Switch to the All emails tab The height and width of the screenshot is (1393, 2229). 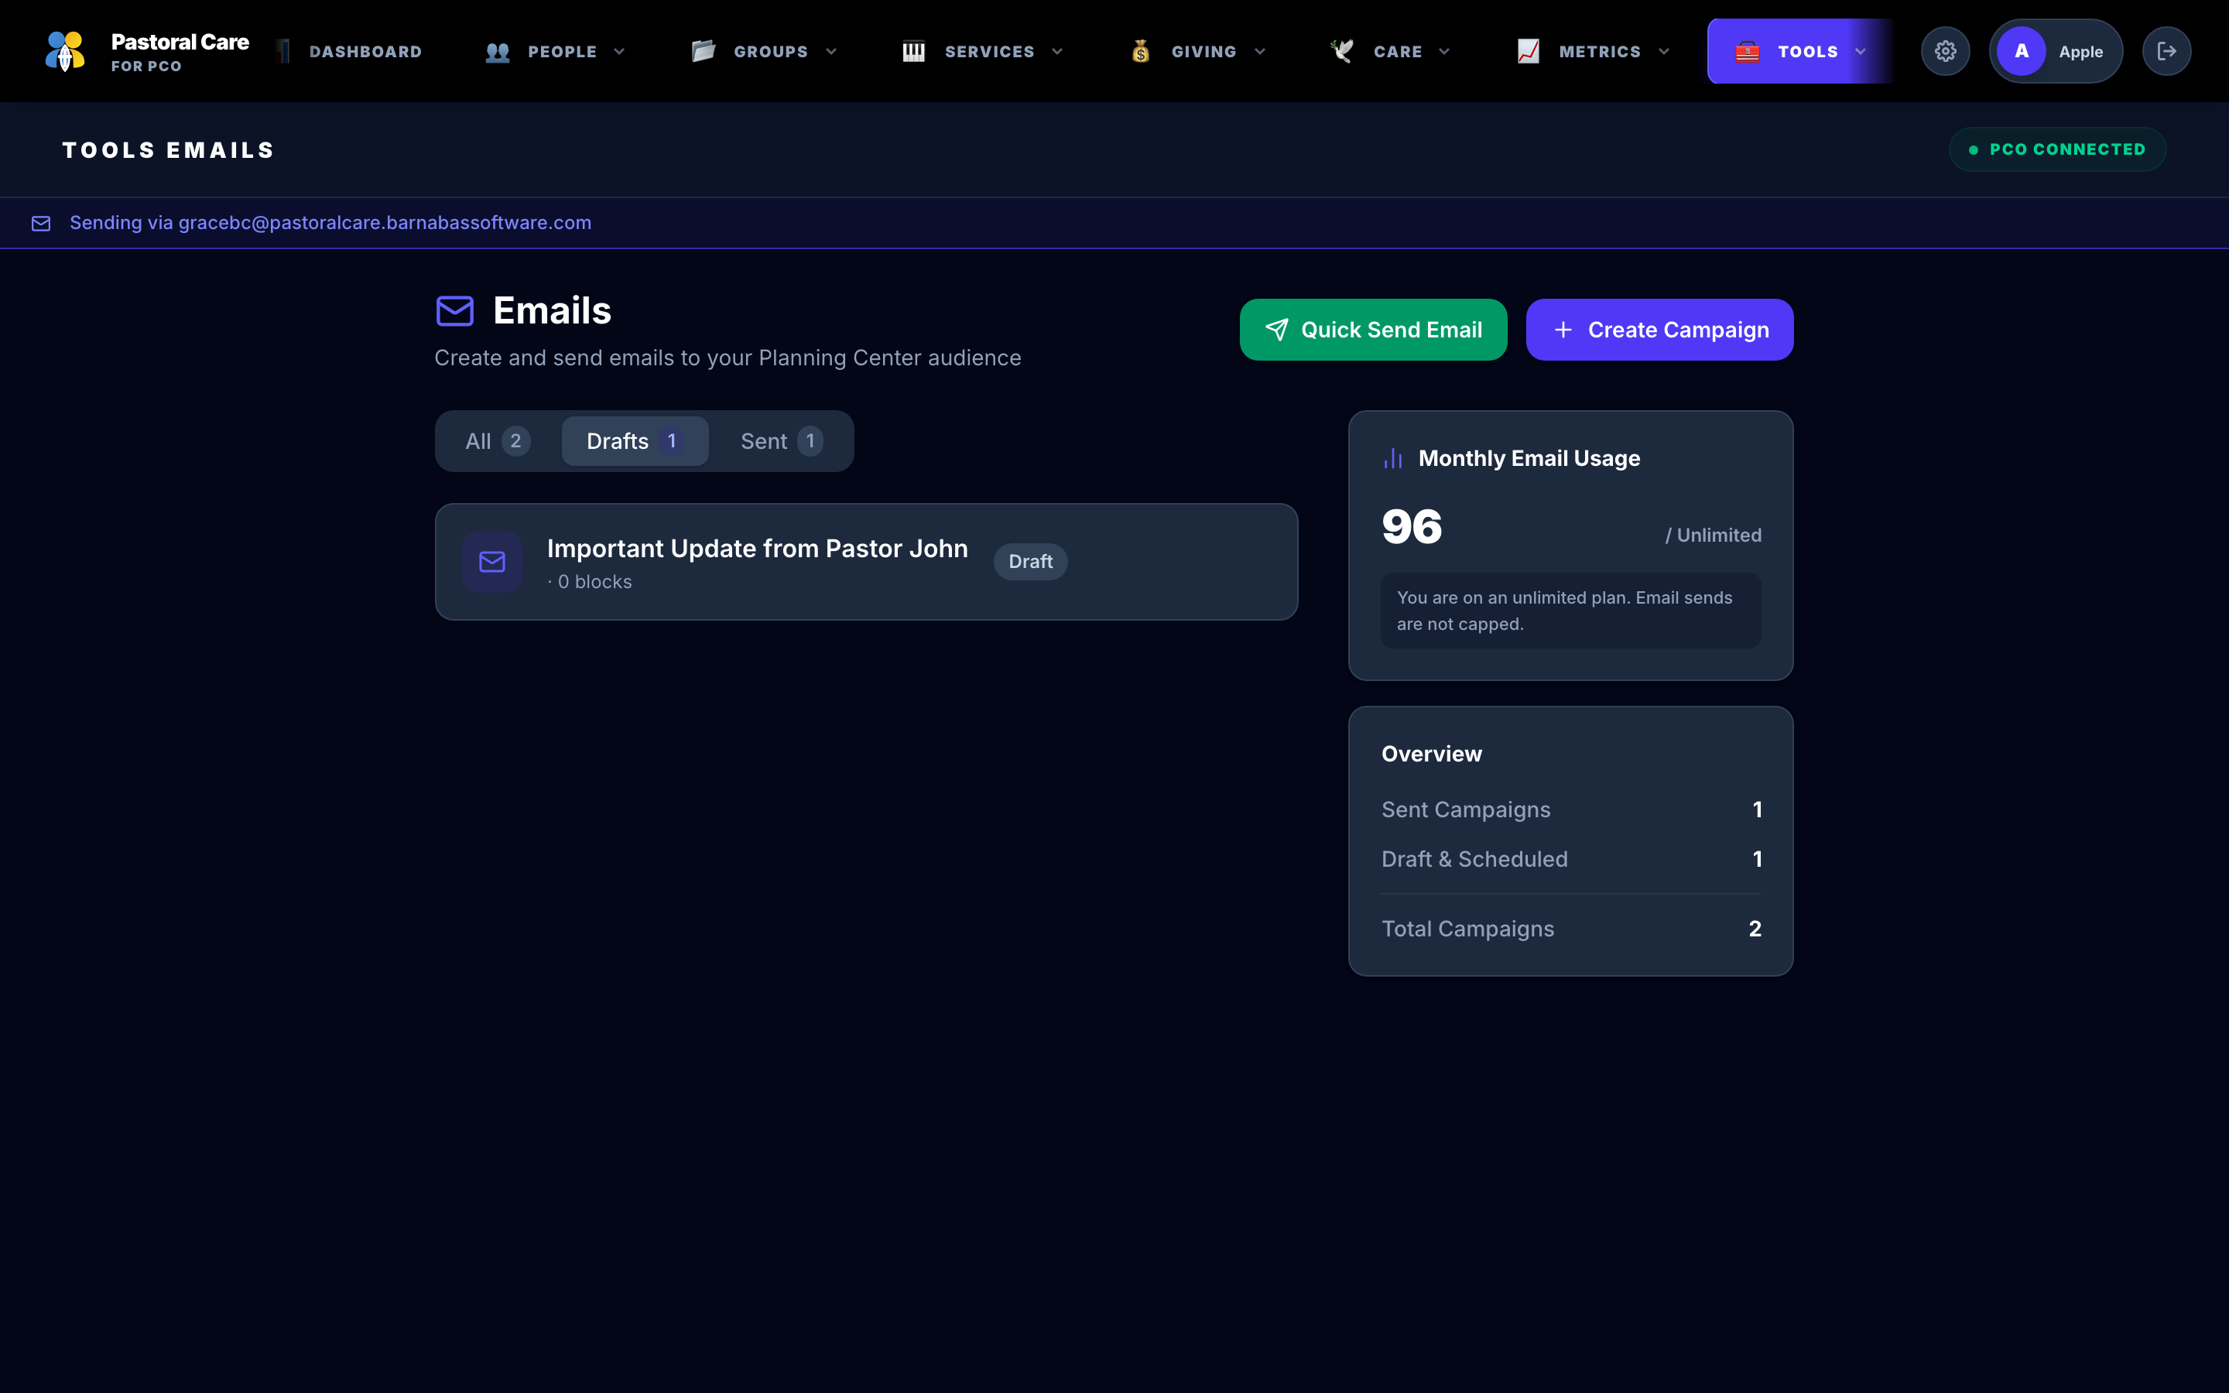click(498, 441)
